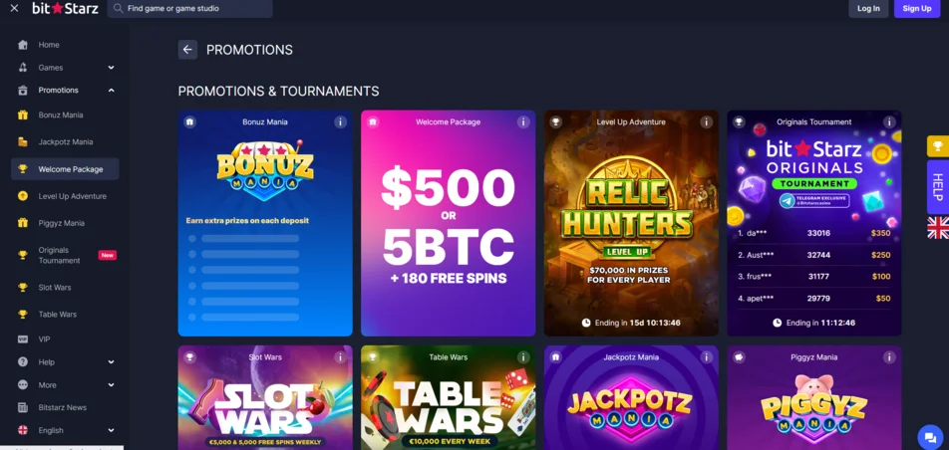Click the yellow trophy side tab icon
Screen dimensions: 949x450
[x=937, y=146]
